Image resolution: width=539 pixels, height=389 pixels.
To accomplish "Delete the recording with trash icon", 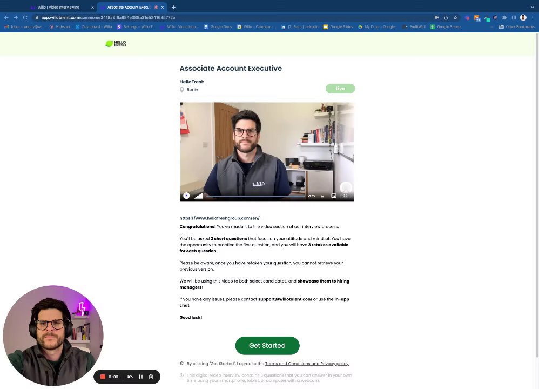I will click(151, 377).
